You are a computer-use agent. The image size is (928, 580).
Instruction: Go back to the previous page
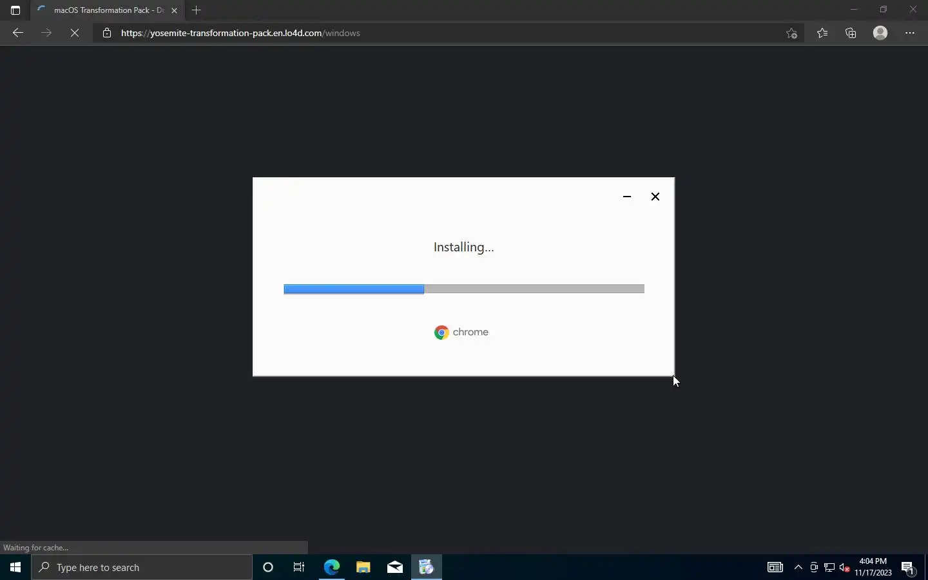click(x=18, y=33)
